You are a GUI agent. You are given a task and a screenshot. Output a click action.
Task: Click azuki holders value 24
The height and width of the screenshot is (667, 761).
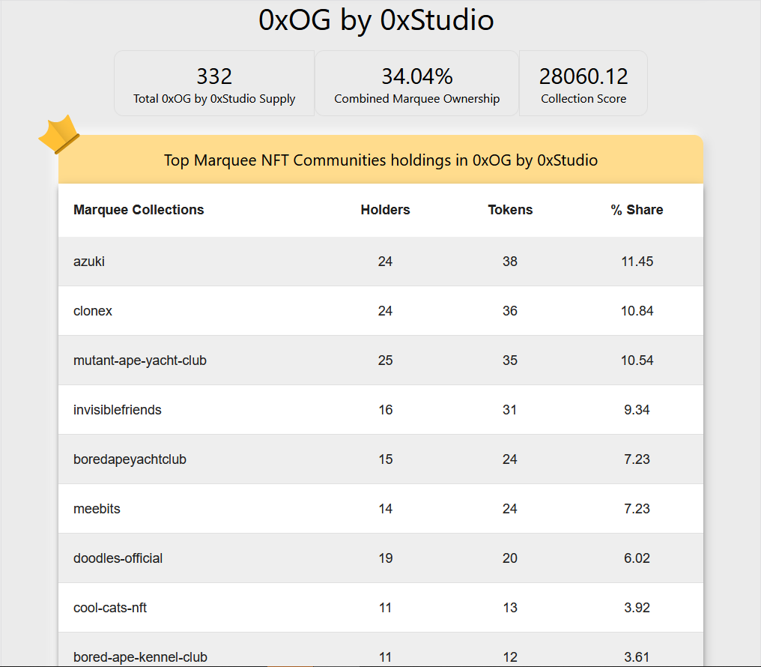click(x=385, y=262)
